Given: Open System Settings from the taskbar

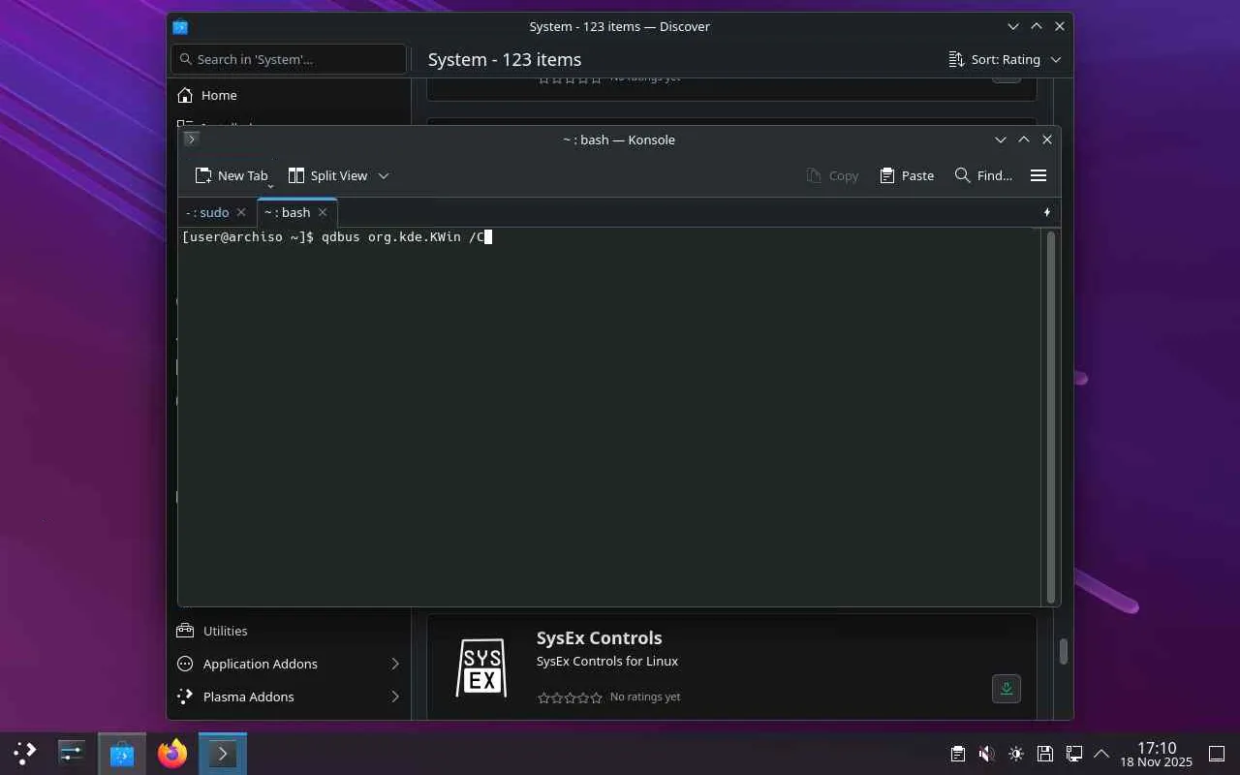Looking at the screenshot, I should tap(72, 753).
